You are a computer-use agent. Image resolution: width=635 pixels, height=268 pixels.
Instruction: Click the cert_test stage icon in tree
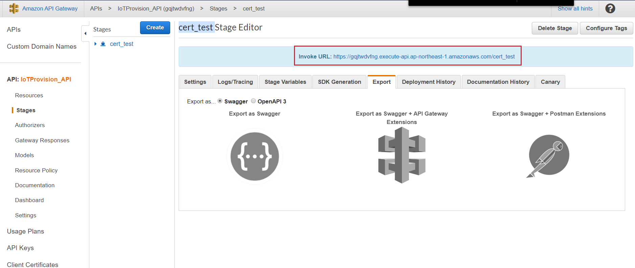103,44
